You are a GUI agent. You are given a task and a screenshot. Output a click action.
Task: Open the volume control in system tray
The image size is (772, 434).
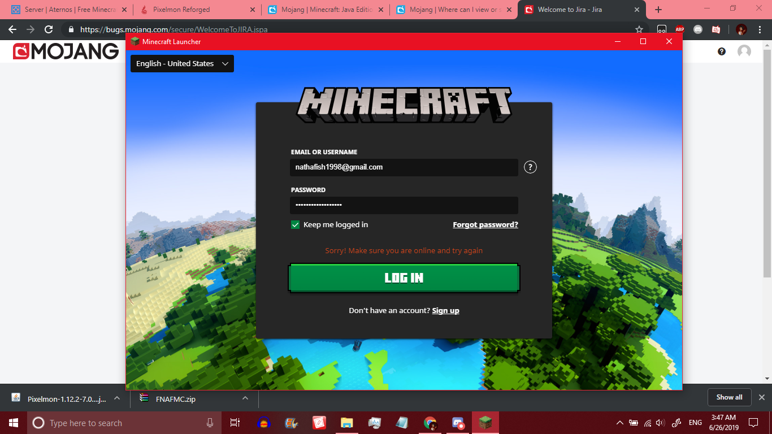[x=661, y=423]
